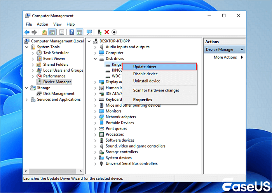Click the black down-arrow toolbar icon
272x193 pixels.
click(x=114, y=32)
